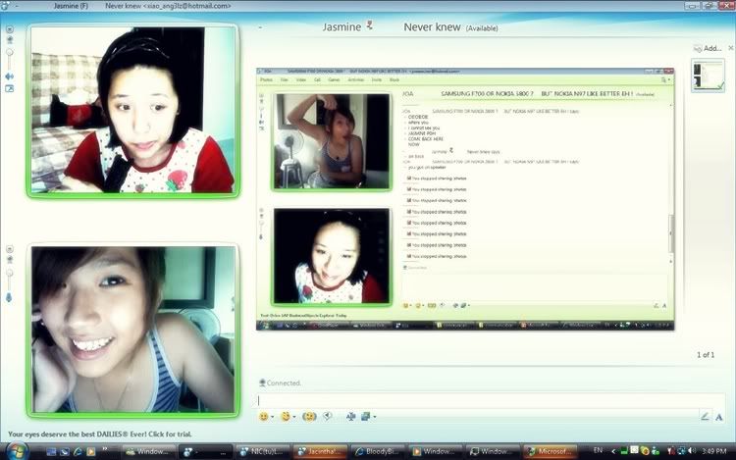Click the Connected status text
Screen dimensions: 736x460
(284, 383)
